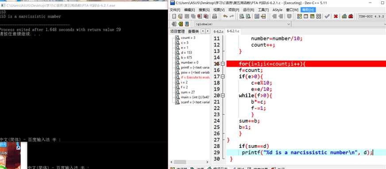This screenshot has width=386, height=169.
Task: Open the 运行[R] menu
Action: pyautogui.click(x=248, y=10)
